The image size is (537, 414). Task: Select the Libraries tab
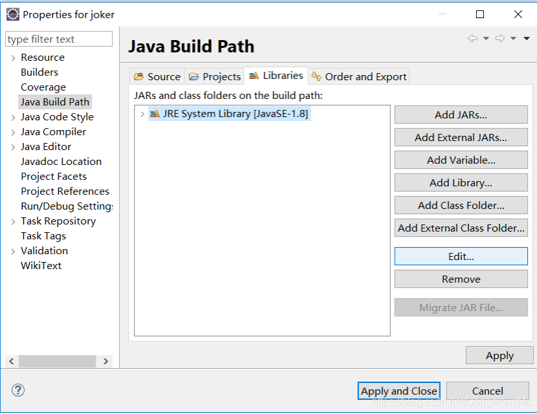point(276,75)
